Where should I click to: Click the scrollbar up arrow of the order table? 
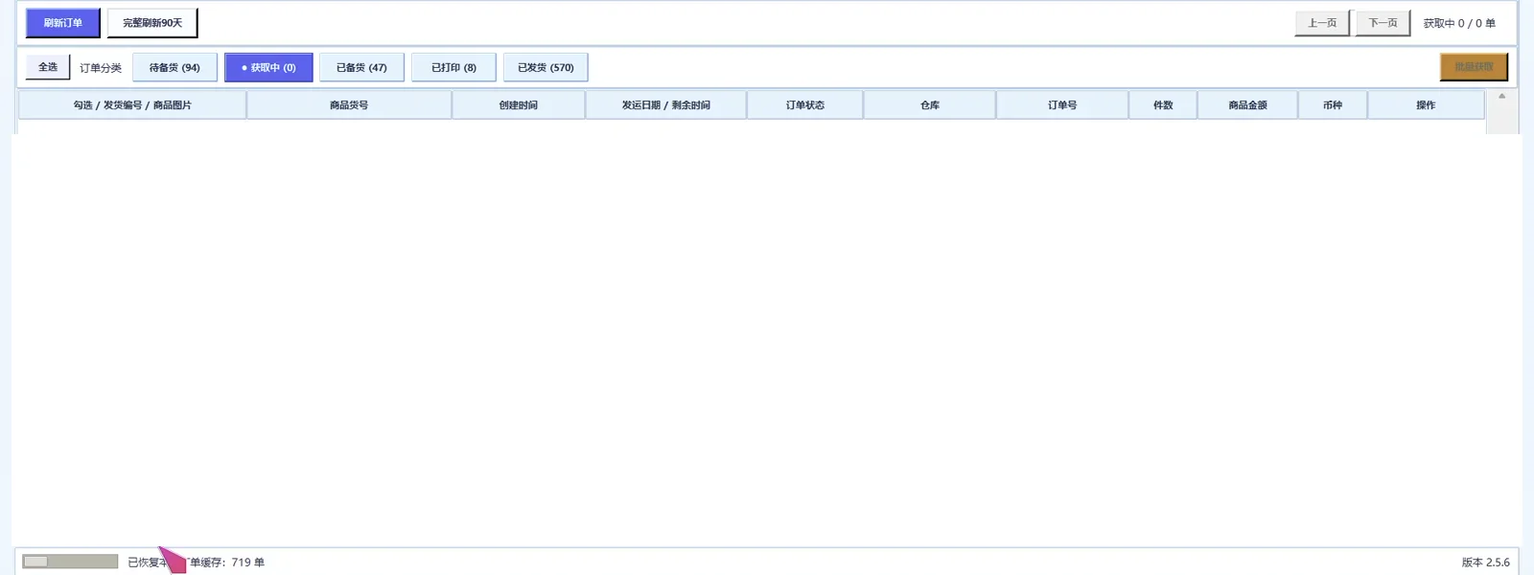click(1502, 96)
